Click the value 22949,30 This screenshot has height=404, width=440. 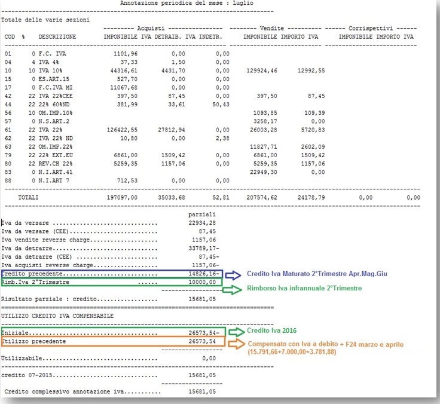[264, 172]
